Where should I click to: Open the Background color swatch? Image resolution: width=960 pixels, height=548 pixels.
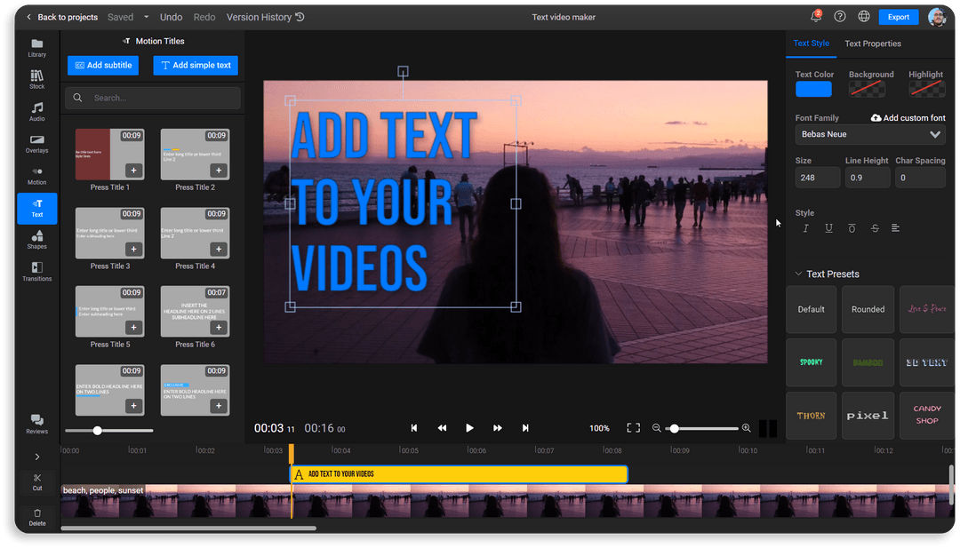867,90
